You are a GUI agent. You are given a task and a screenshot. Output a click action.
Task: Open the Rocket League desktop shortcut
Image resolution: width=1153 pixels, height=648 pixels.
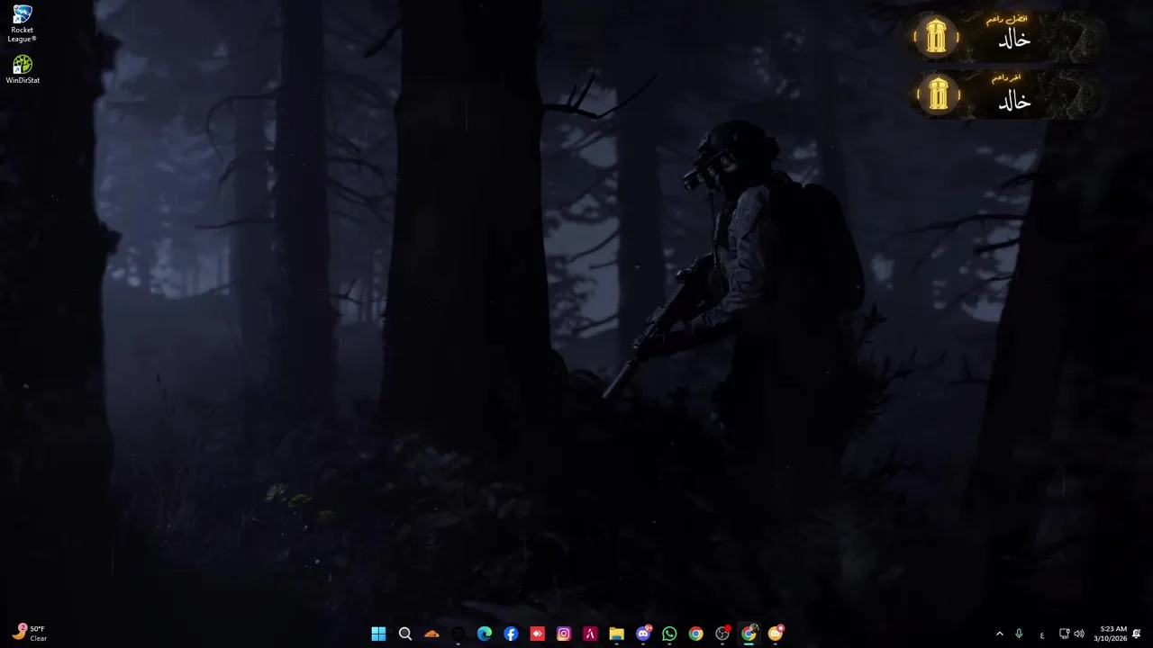pyautogui.click(x=22, y=23)
